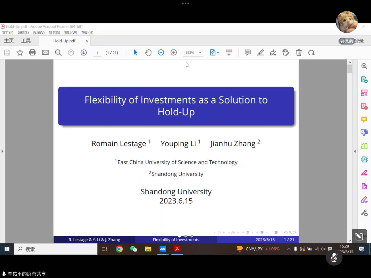Toggle the muted microphone button

pyautogui.click(x=334, y=257)
